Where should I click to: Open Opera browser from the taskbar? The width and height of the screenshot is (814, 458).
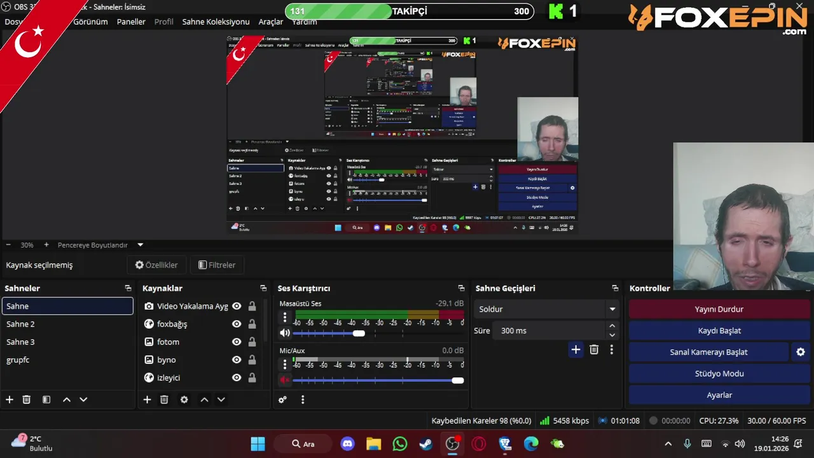point(479,443)
